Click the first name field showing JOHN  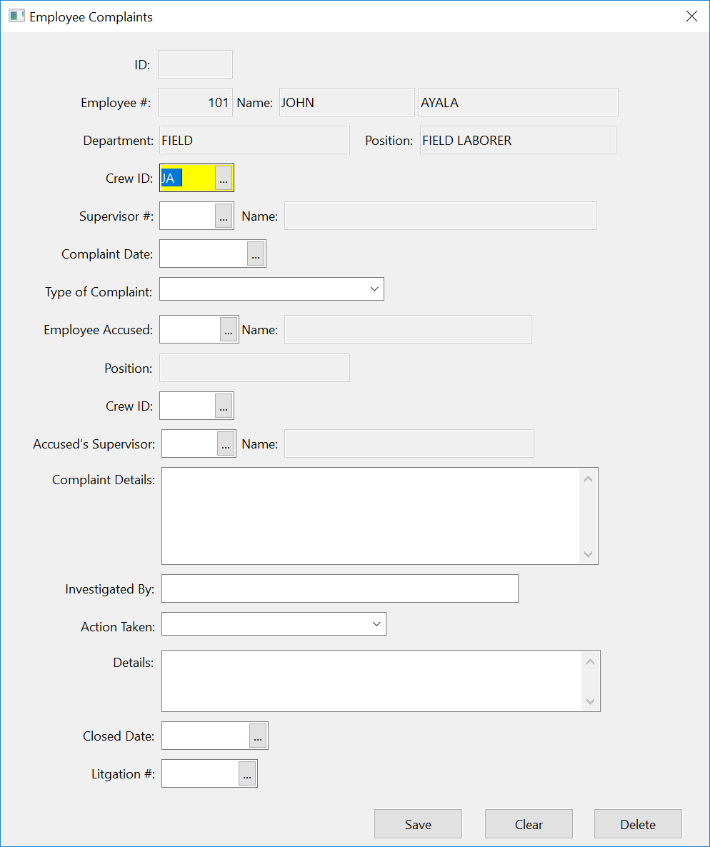(x=347, y=102)
